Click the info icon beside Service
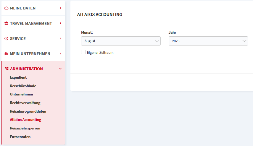The height and width of the screenshot is (146, 253). [x=6, y=38]
